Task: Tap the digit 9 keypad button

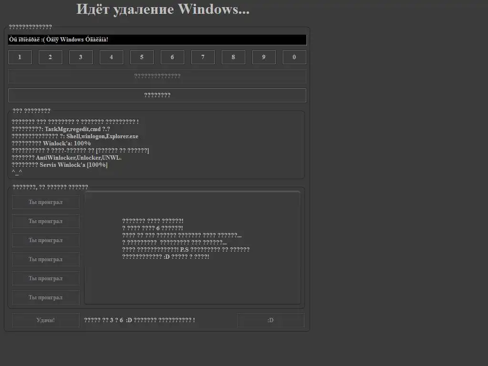Action: (x=264, y=57)
